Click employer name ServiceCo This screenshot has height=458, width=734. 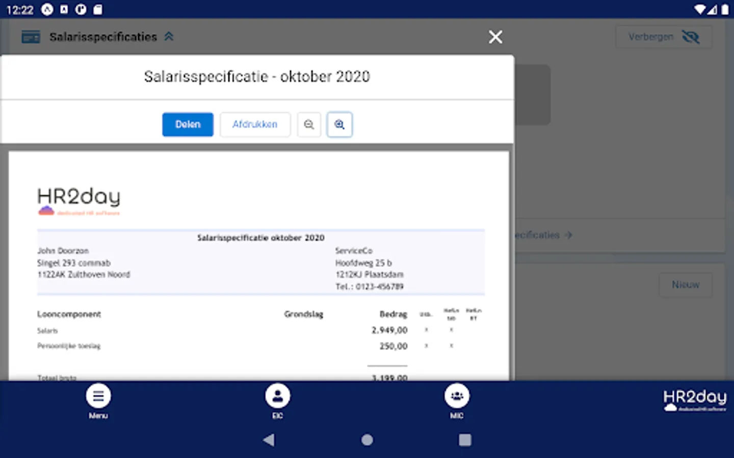point(354,251)
